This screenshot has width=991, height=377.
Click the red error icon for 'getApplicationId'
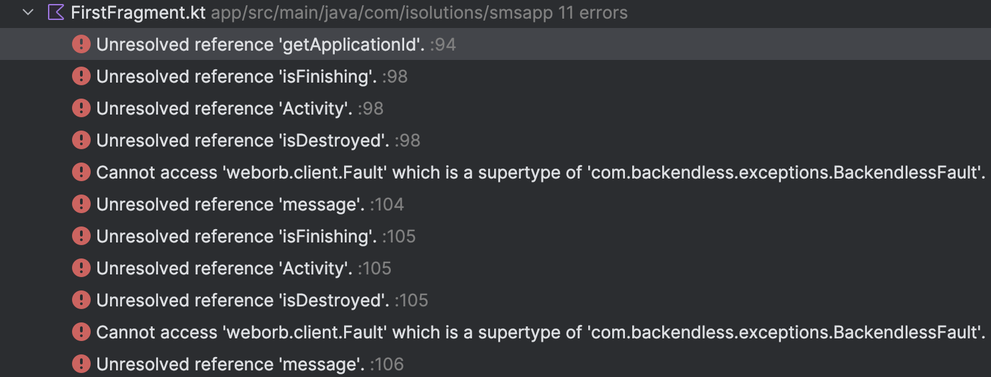tap(81, 45)
